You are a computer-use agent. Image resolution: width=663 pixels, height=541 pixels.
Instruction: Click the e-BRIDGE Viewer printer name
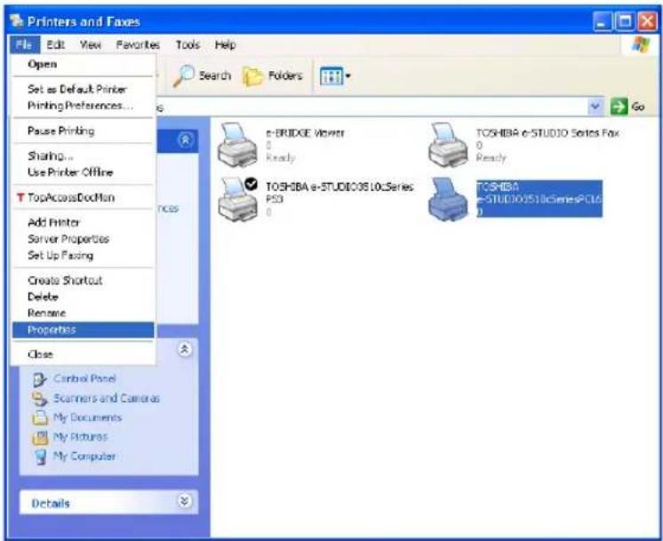click(305, 133)
